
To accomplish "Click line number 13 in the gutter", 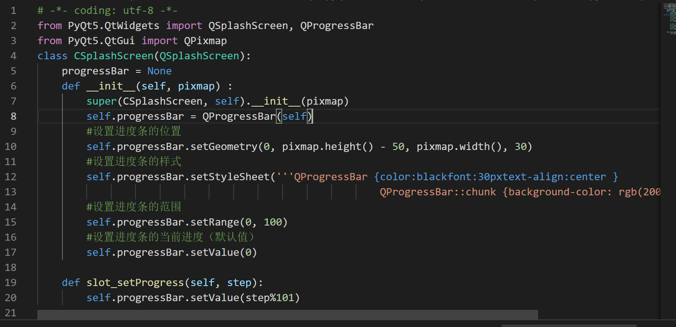I will coord(11,192).
